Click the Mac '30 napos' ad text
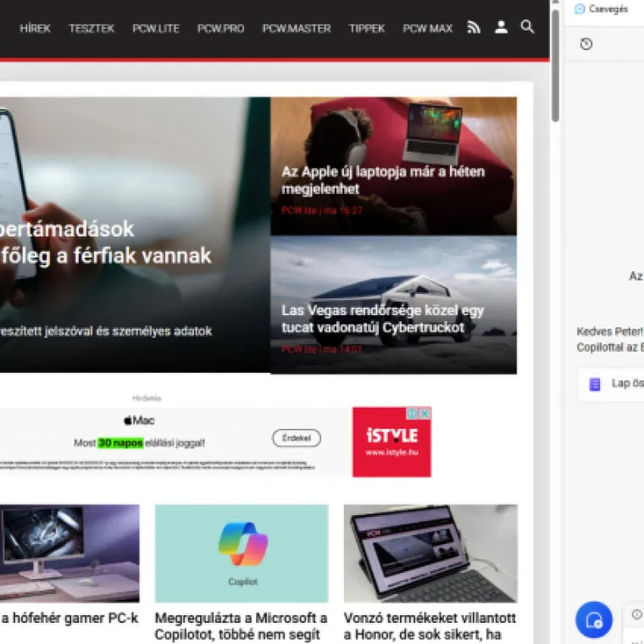 [120, 443]
